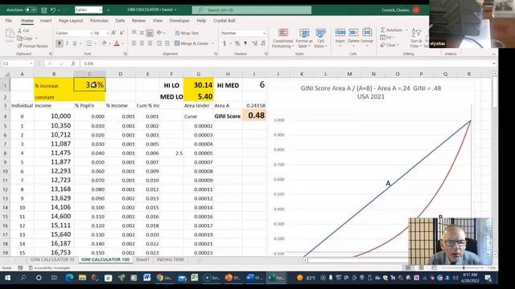Open Format as Table gallery
The height and width of the screenshot is (289, 515).
pyautogui.click(x=304, y=38)
